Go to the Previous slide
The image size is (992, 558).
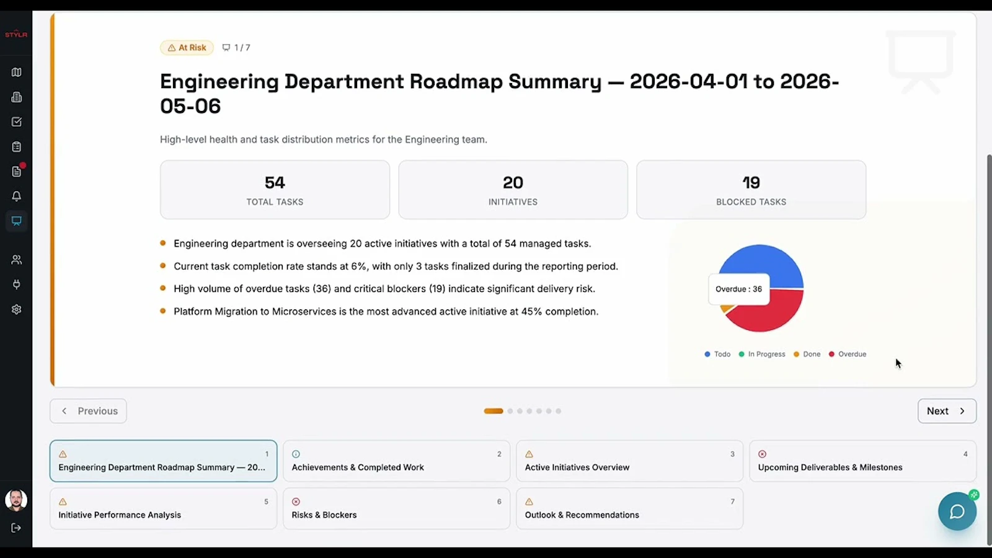tap(89, 411)
